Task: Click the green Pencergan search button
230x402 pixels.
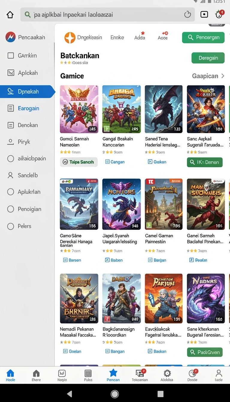Action: tap(203, 37)
